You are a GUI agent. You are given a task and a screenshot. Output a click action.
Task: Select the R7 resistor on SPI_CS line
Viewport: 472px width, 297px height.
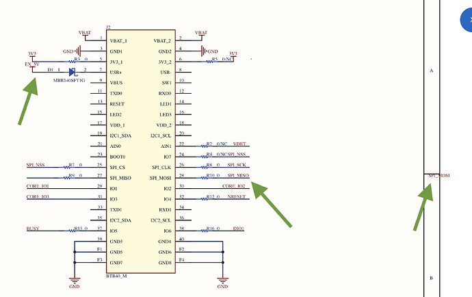click(67, 167)
